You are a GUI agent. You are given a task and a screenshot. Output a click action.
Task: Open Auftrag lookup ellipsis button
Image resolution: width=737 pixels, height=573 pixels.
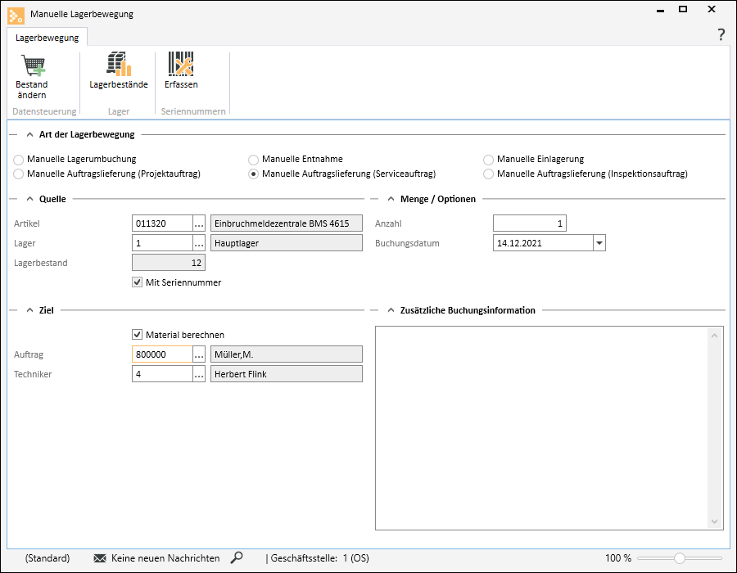tap(199, 354)
